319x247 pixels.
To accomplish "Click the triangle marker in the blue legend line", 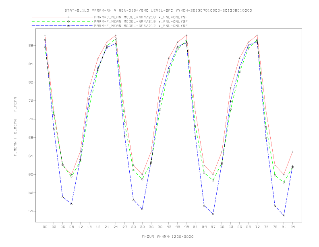I will 68,26.
